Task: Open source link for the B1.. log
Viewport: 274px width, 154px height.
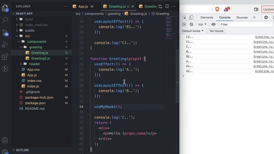Action: click(264, 56)
